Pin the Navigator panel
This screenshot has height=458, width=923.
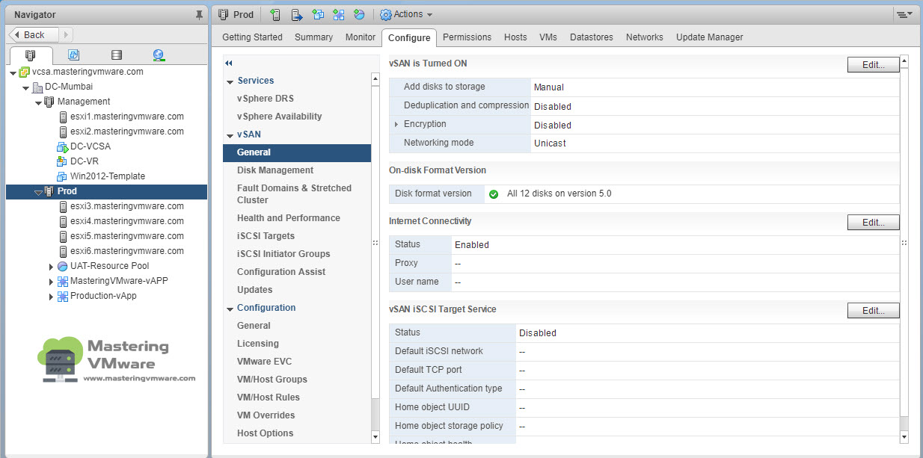point(198,14)
